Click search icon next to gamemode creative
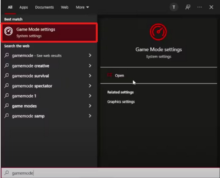220x178 pixels. [7, 65]
